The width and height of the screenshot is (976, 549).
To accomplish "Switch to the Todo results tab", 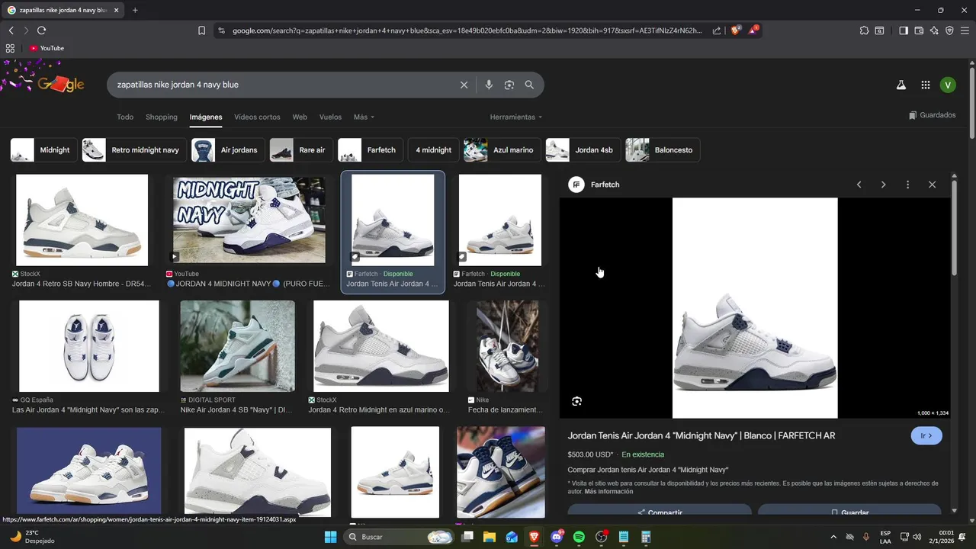I will coord(125,117).
